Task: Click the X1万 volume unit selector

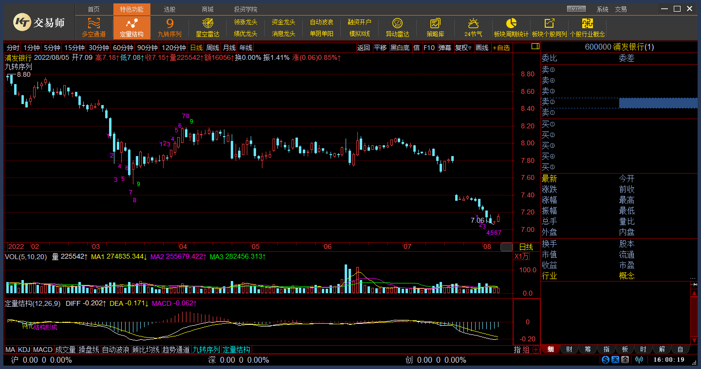Action: click(521, 256)
